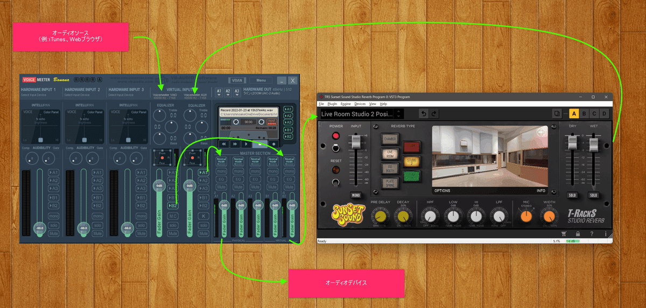Open OPTIONS below the room image
The image size is (646, 308).
click(443, 190)
